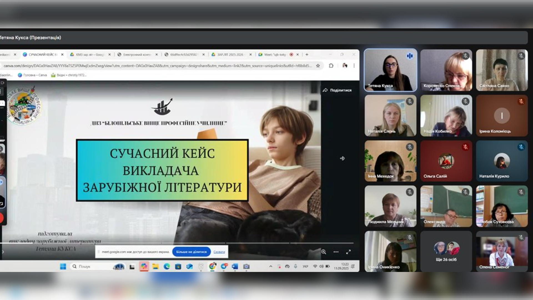The height and width of the screenshot is (300, 533).
Task: Click the 'Більше не ділитися' stop sharing button
Action: click(x=191, y=252)
